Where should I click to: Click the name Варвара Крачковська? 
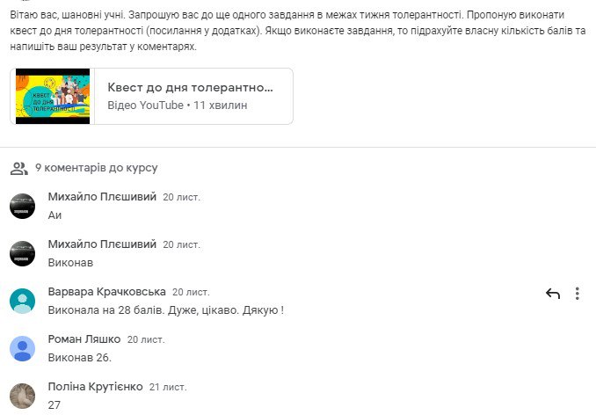107,292
